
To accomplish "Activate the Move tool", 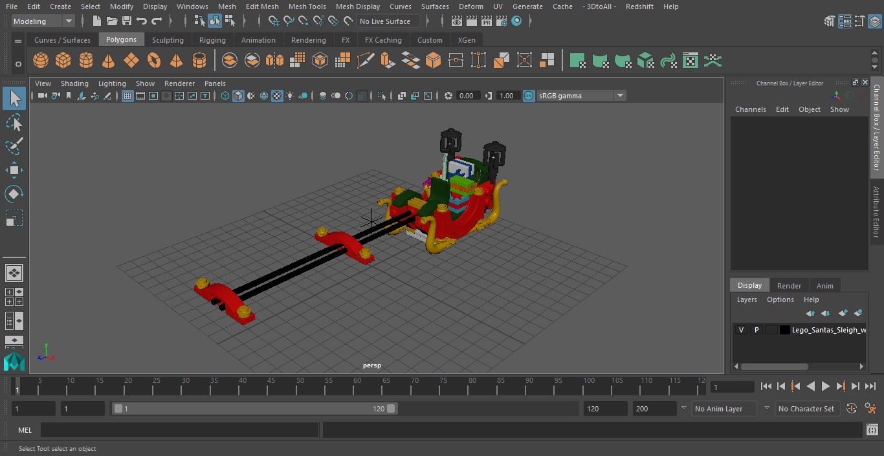I will [14, 171].
